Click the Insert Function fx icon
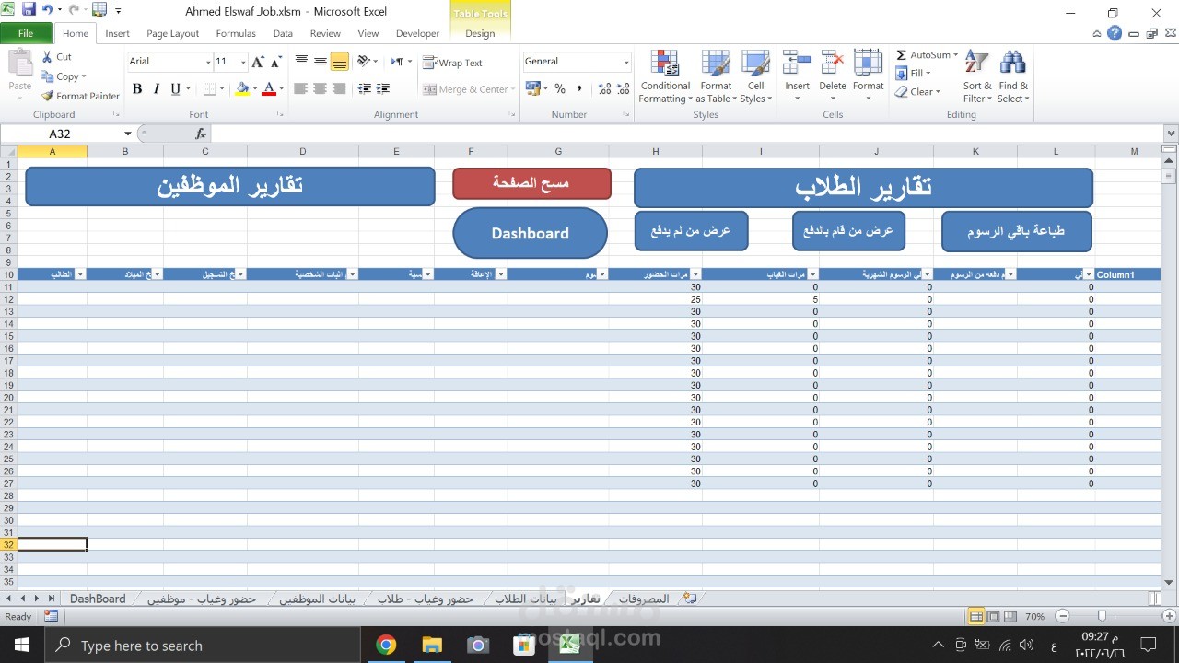 [x=201, y=134]
